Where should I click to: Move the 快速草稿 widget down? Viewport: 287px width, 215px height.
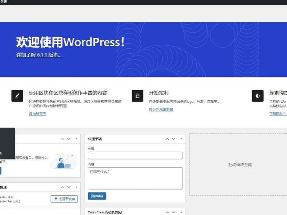click(174, 139)
